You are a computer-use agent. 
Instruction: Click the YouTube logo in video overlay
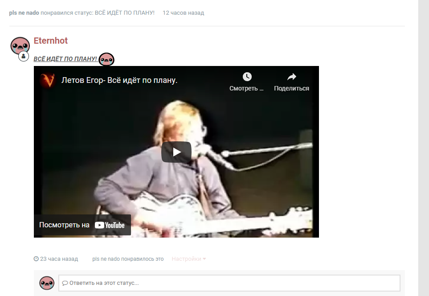click(x=110, y=225)
